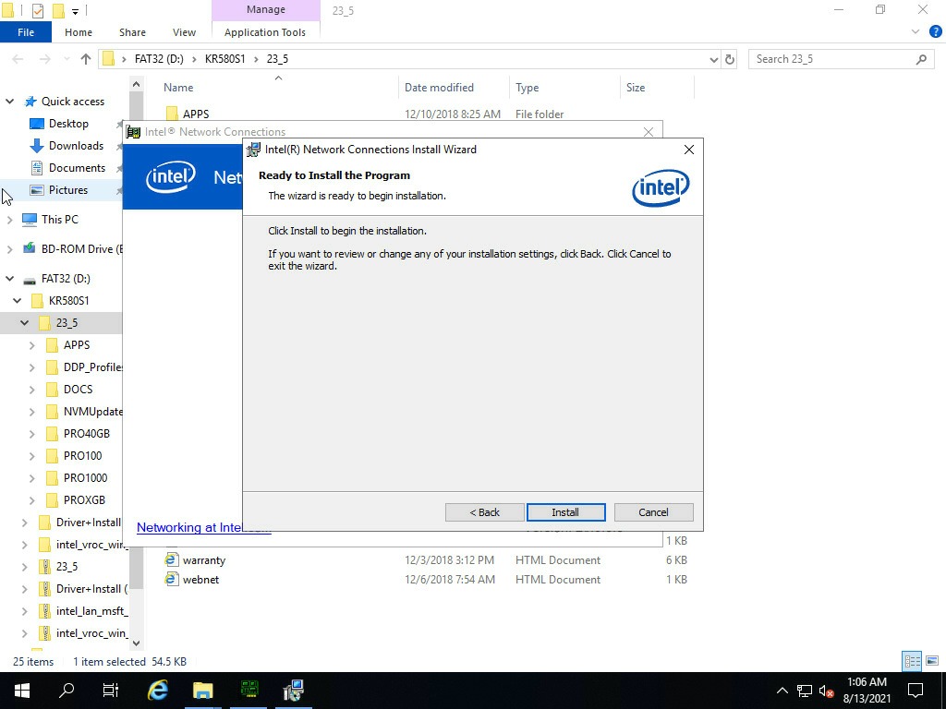Select the APPS folder in file list

click(196, 114)
